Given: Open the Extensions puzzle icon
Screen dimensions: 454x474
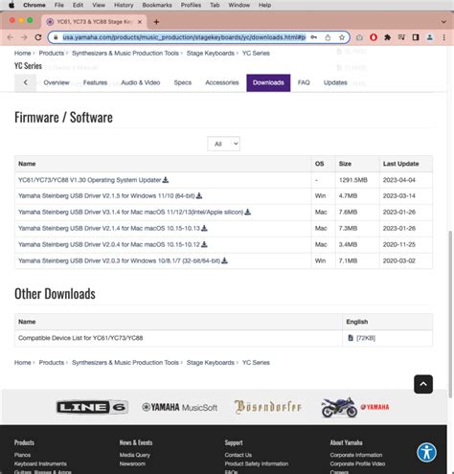Looking at the screenshot, I should (387, 37).
